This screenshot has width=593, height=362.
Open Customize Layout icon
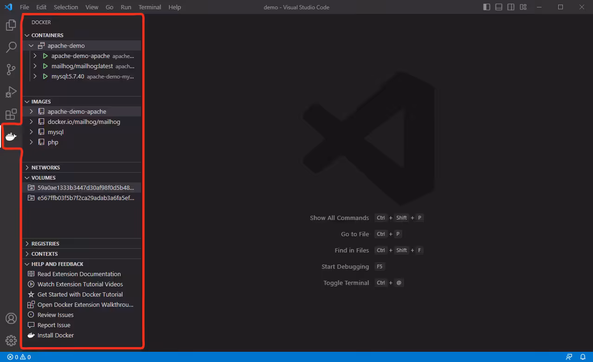[523, 7]
